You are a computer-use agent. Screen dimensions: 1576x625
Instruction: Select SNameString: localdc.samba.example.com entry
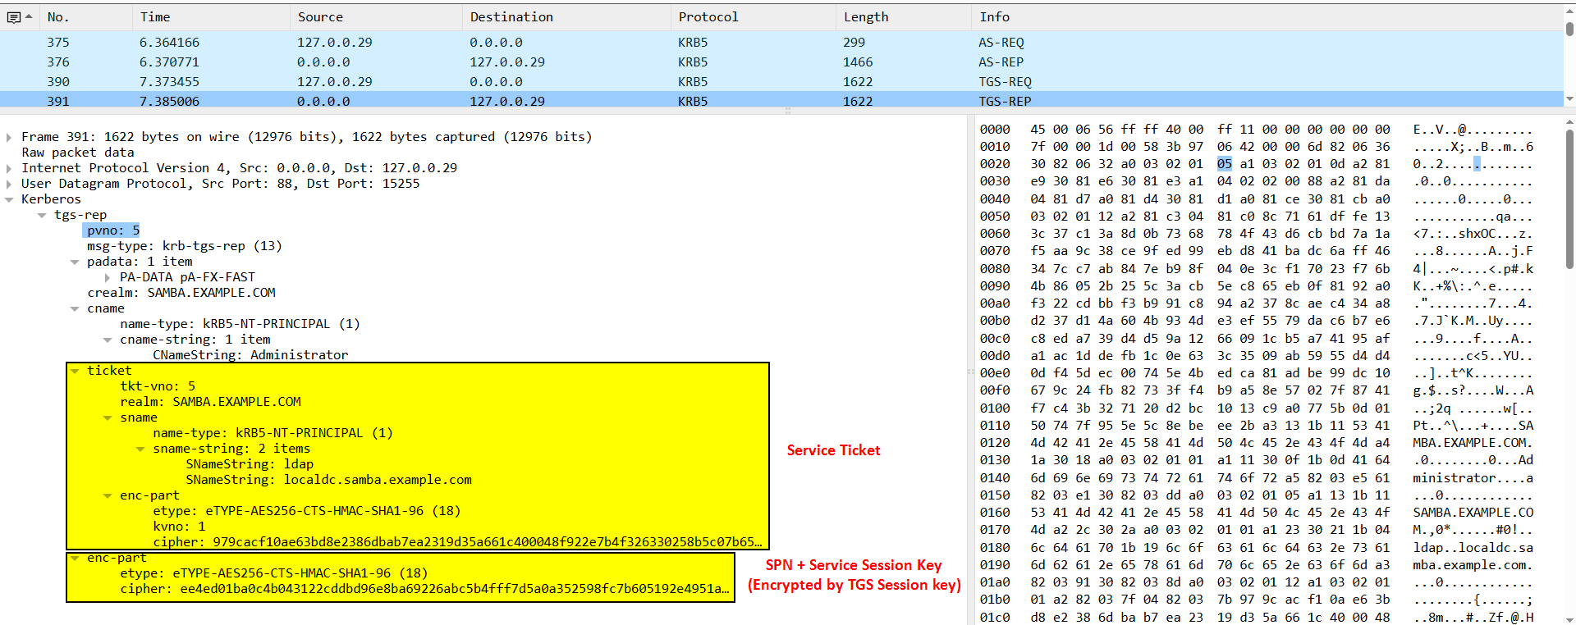(x=328, y=480)
